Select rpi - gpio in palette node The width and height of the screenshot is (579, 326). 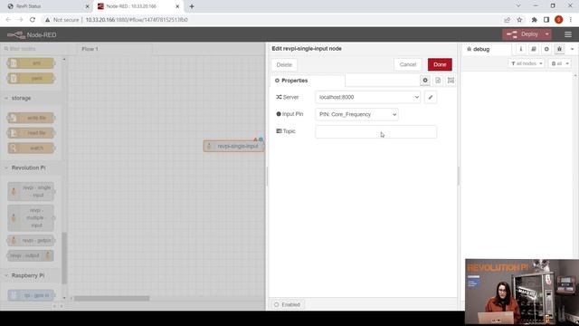tap(31, 295)
